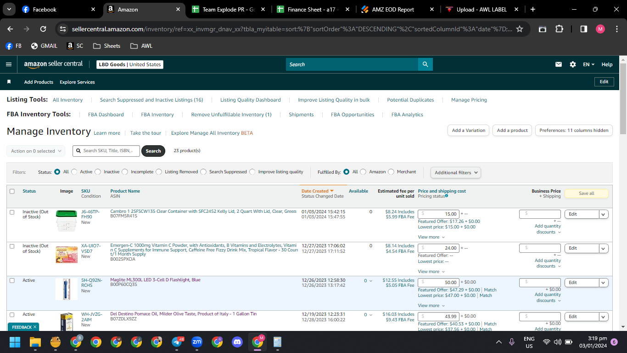Filter status by Inactive radio button
Screen dimensions: 627x353
click(98, 172)
